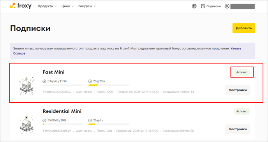The image size is (268, 142).
Task: Click Порты: 1000 text
Action: tap(105, 92)
